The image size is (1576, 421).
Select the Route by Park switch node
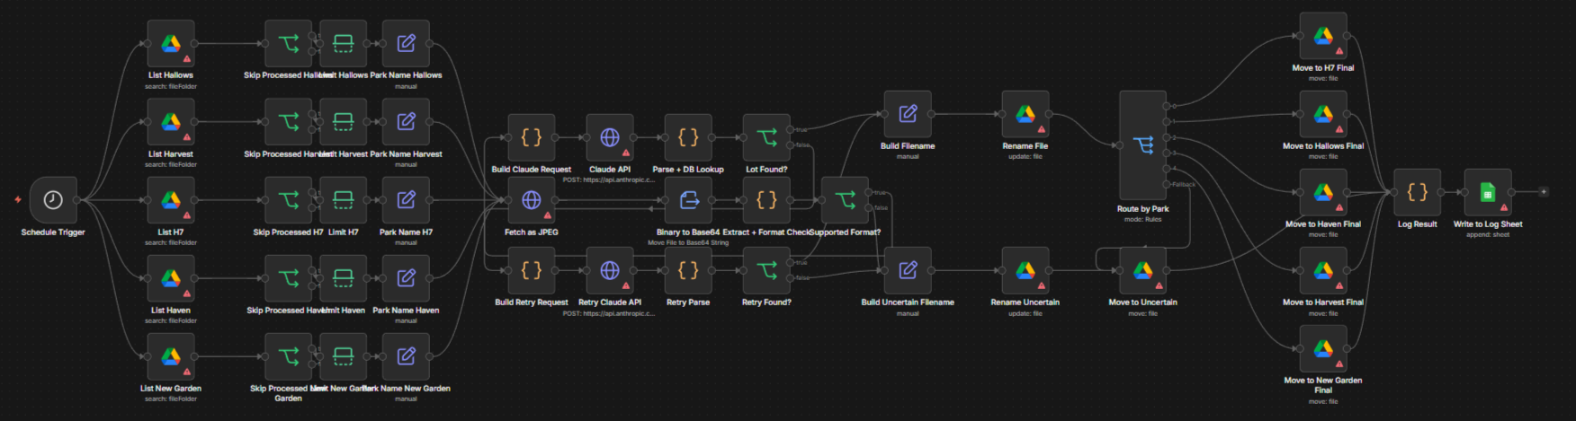click(1142, 145)
